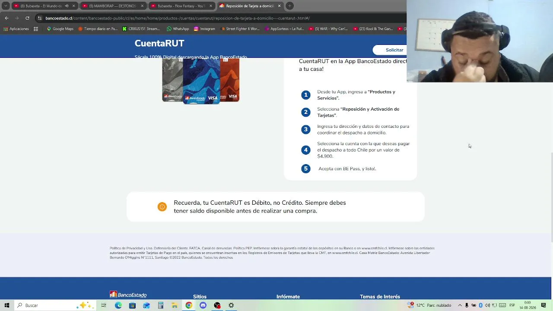Open the Windows Start menu
Screen dimensions: 553x311
click(6, 305)
